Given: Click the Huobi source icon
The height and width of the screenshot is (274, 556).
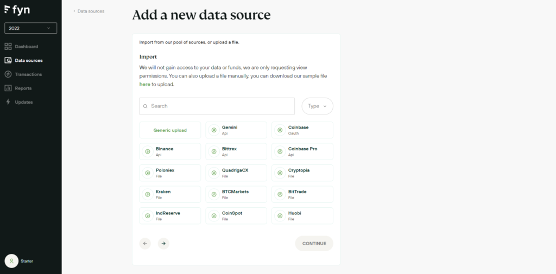Looking at the screenshot, I should [280, 215].
